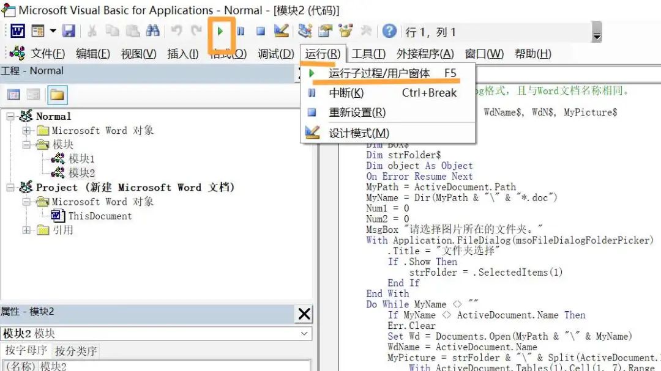Collapse the Normal project tree node
The width and height of the screenshot is (661, 371).
coord(10,116)
